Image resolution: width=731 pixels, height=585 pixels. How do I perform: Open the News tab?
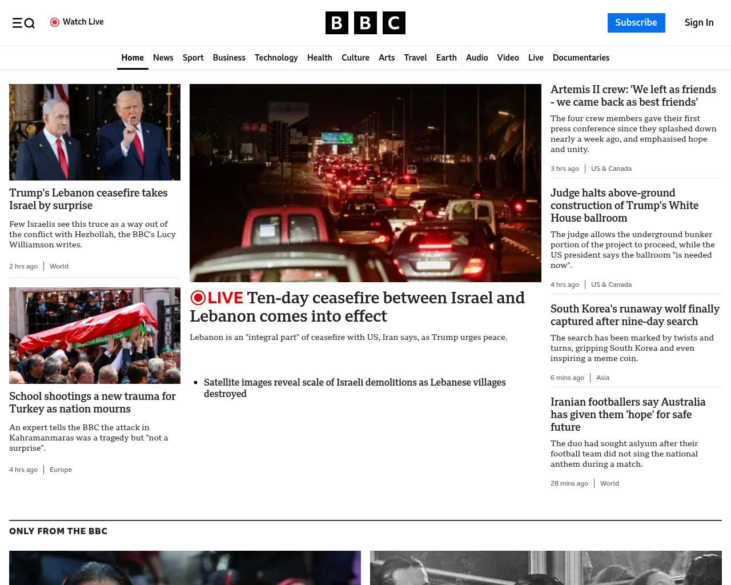(163, 58)
